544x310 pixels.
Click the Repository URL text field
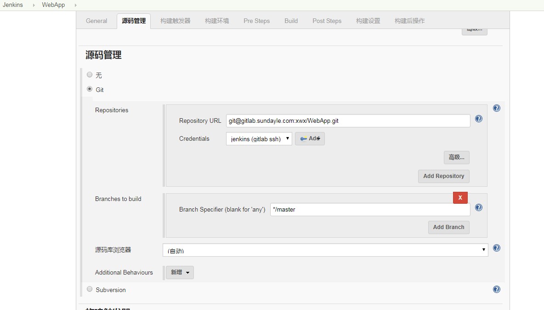click(348, 121)
